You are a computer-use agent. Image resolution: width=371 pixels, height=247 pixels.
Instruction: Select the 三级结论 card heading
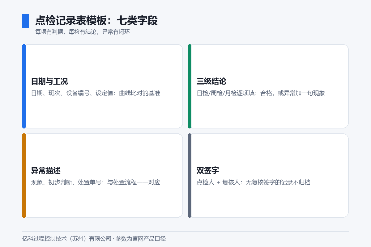(211, 82)
